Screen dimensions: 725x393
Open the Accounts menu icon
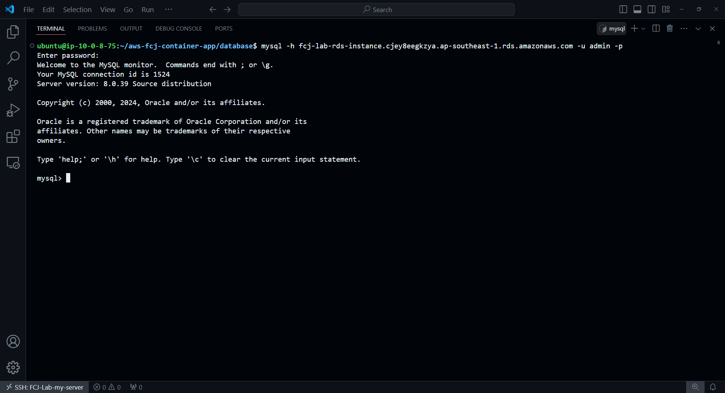click(13, 342)
